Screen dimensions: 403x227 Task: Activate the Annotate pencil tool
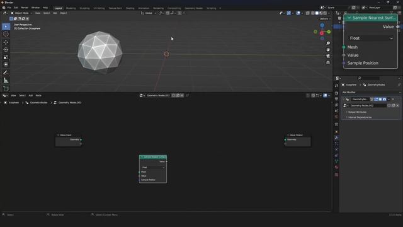[6, 73]
